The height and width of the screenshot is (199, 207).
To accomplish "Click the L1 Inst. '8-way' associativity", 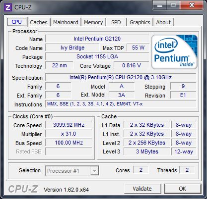I will click(184, 134).
